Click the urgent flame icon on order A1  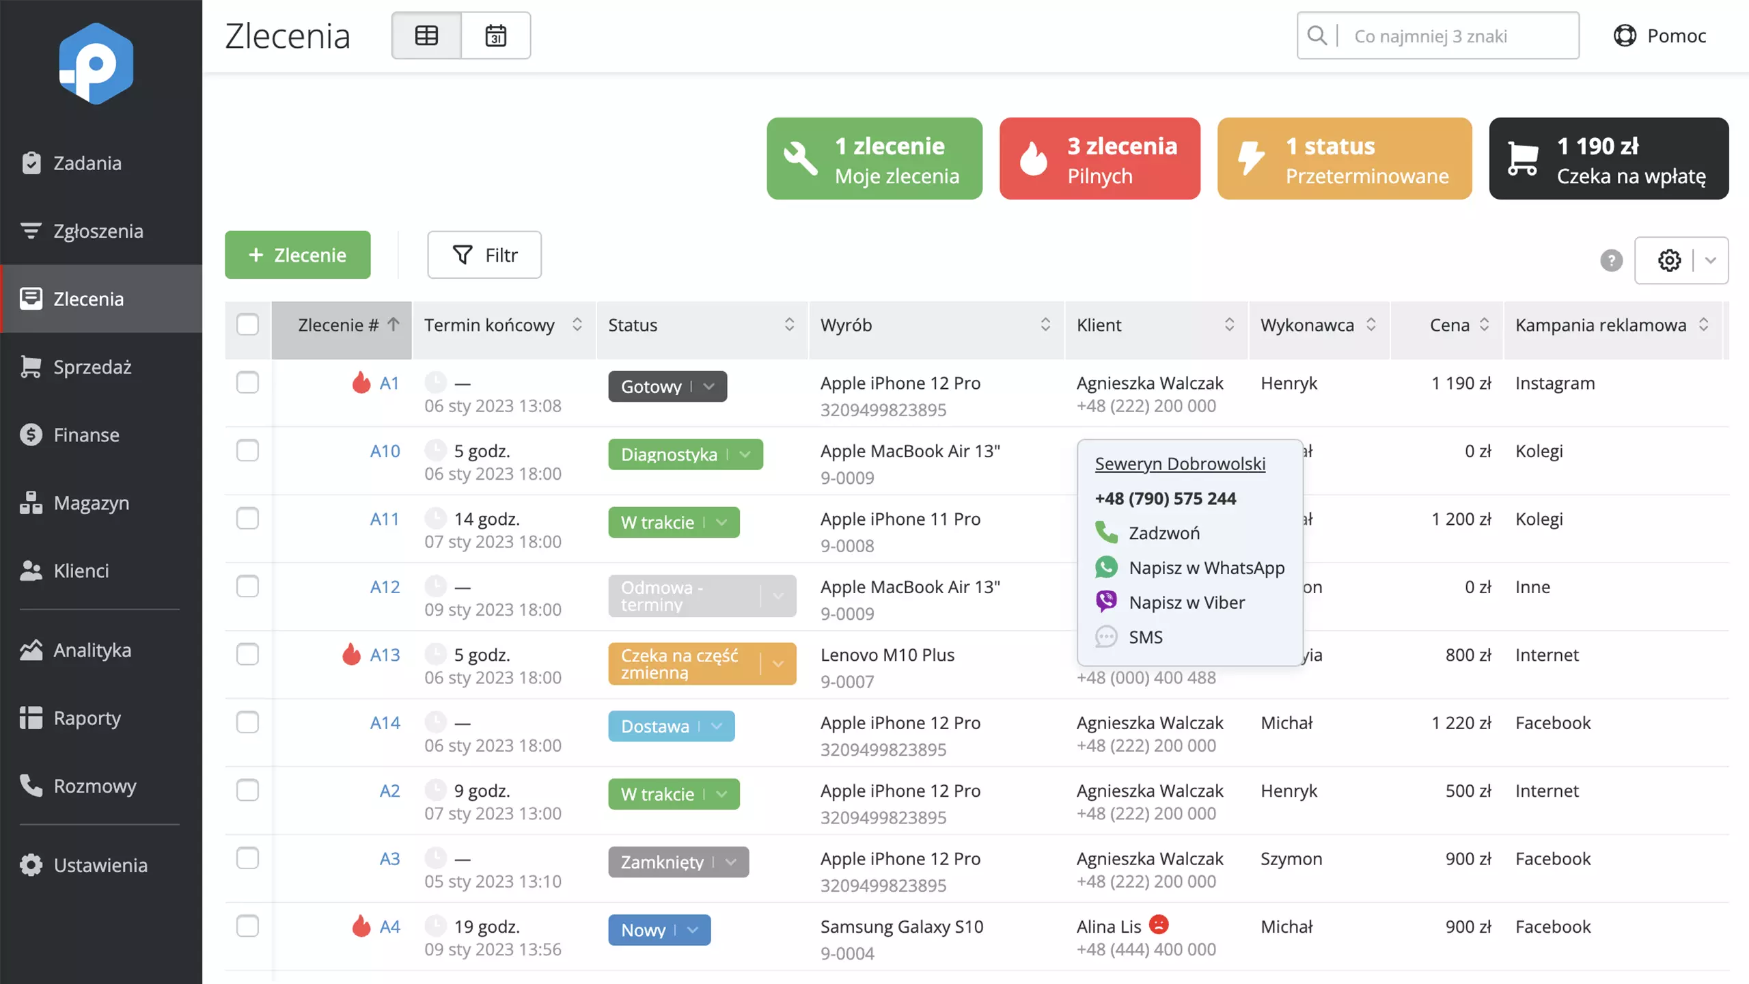(361, 383)
